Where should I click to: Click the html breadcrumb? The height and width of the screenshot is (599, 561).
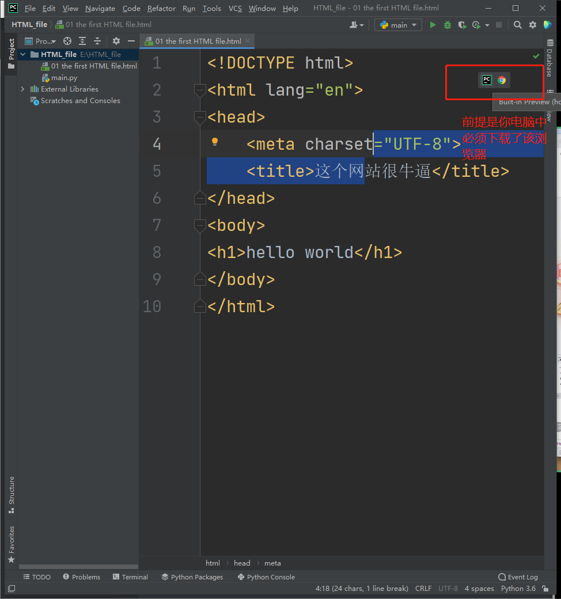coord(213,563)
